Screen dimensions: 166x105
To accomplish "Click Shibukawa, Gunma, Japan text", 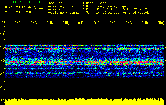I will tap(107, 6).
